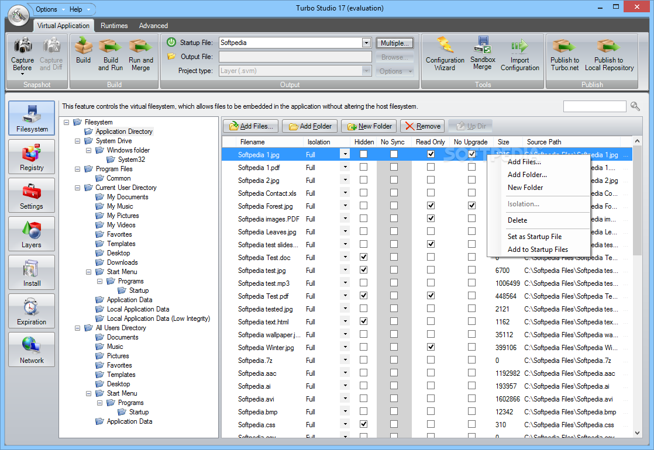This screenshot has width=654, height=450.
Task: Open the Network panel
Action: pos(32,349)
